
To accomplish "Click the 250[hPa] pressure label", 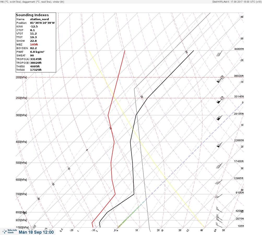I will point(21,98).
